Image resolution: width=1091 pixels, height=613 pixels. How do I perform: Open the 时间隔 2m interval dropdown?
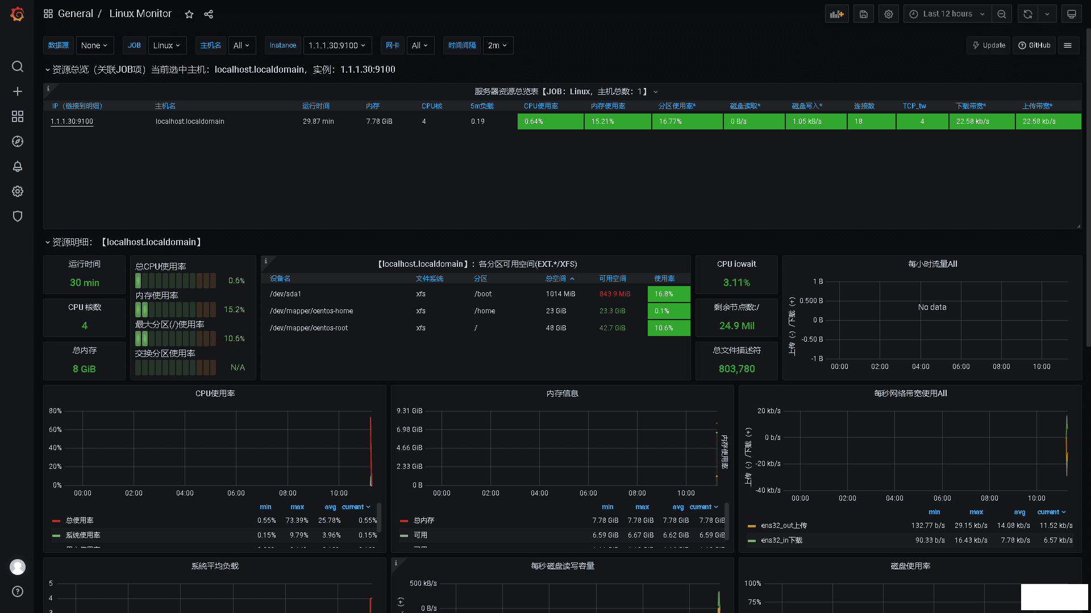coord(495,45)
